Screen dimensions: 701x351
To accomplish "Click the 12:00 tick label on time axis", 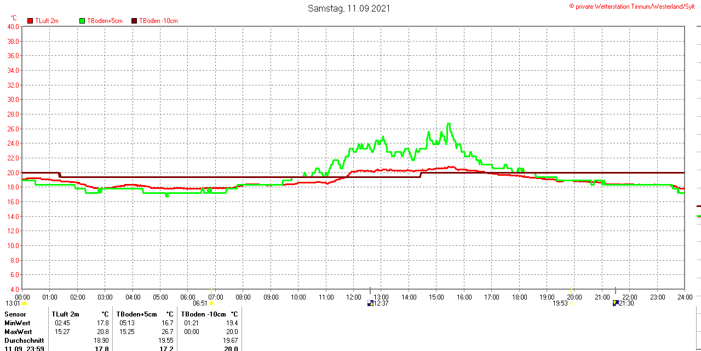I will tap(353, 297).
